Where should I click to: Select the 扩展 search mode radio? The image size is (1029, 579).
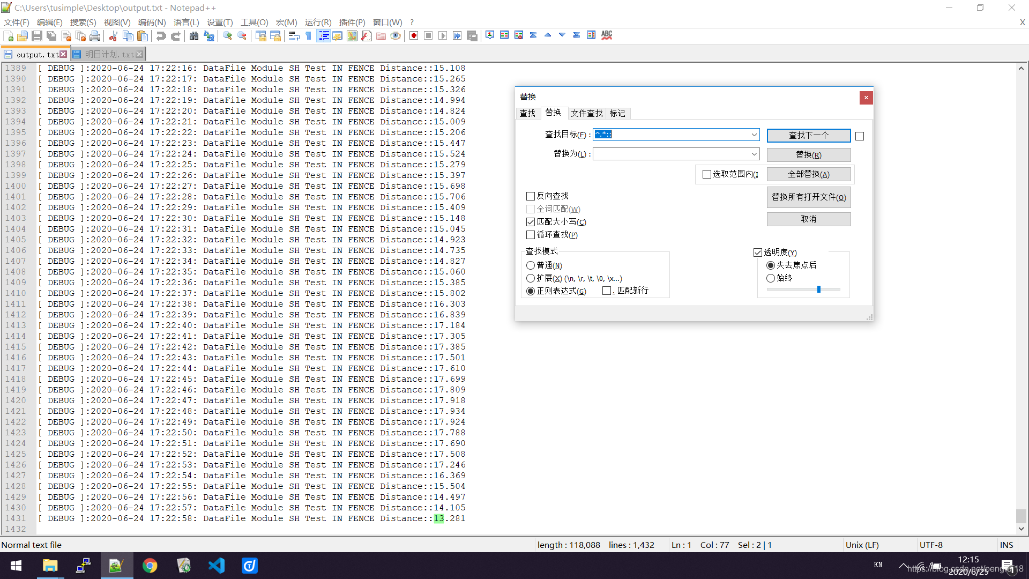coord(531,278)
